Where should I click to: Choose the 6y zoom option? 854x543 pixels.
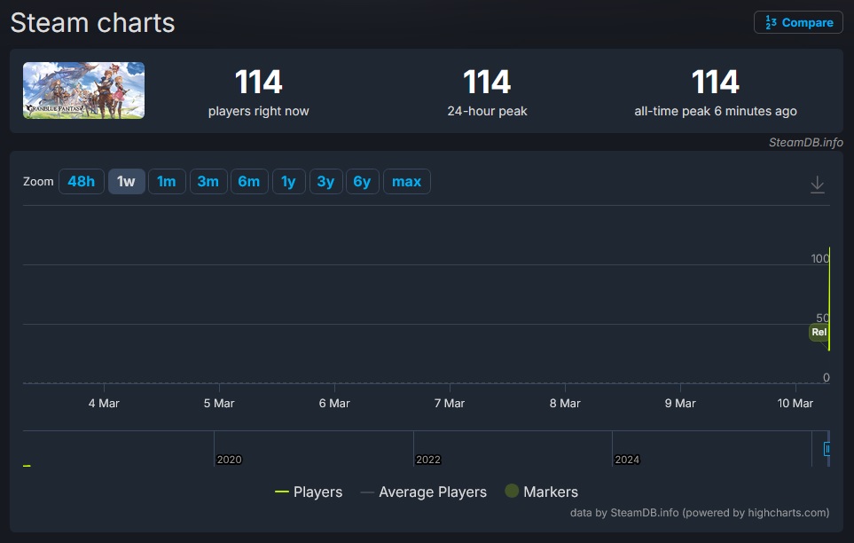(362, 182)
